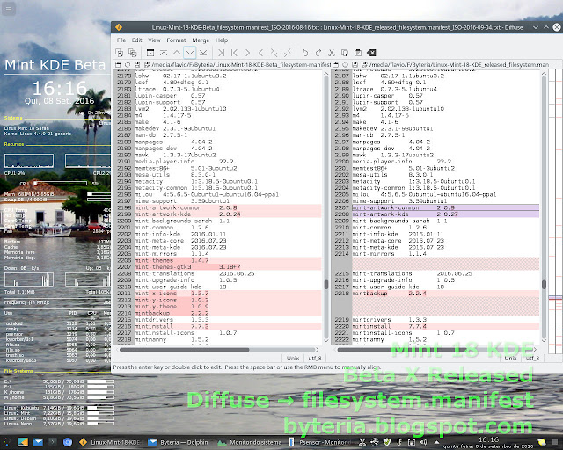Open file icon for left pane
The image size is (563, 450).
pos(118,64)
